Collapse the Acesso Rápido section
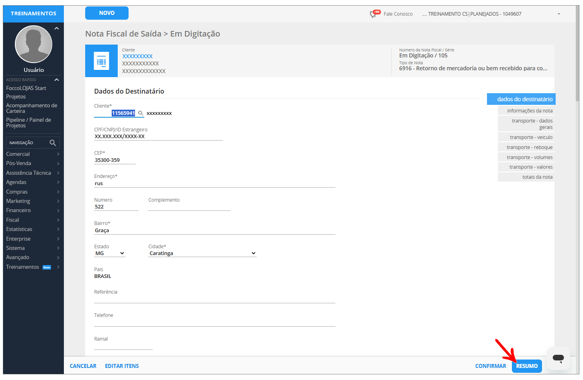Viewport: 583px width, 380px height. click(57, 80)
